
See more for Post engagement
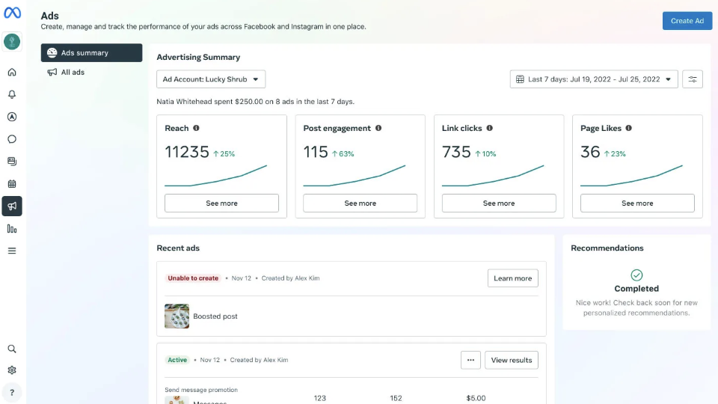(x=360, y=203)
